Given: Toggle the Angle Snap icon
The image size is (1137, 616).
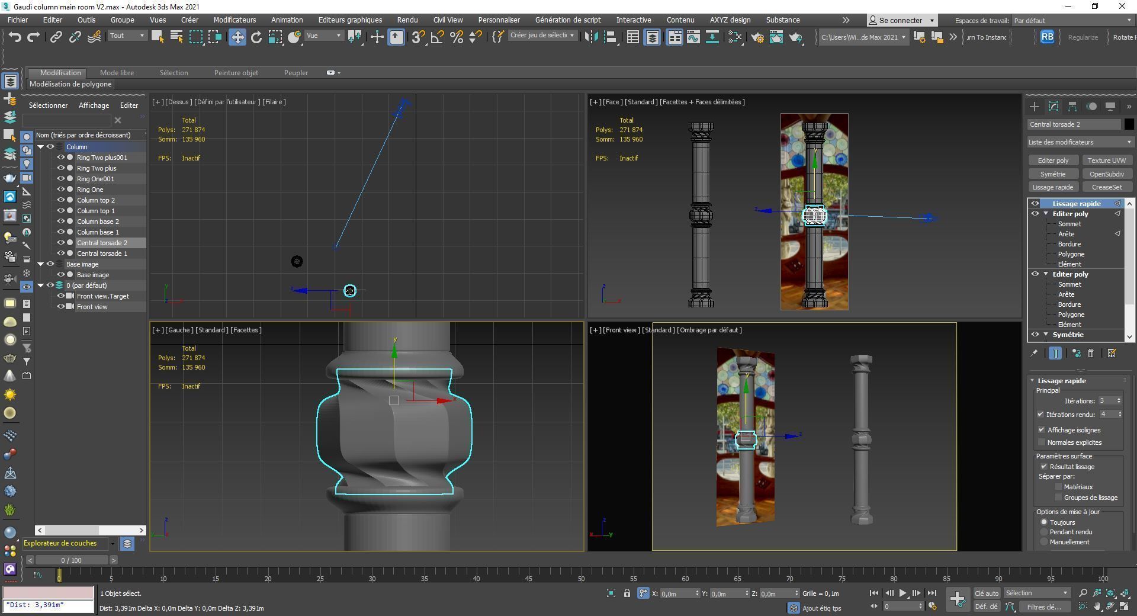Looking at the screenshot, I should click(x=437, y=37).
